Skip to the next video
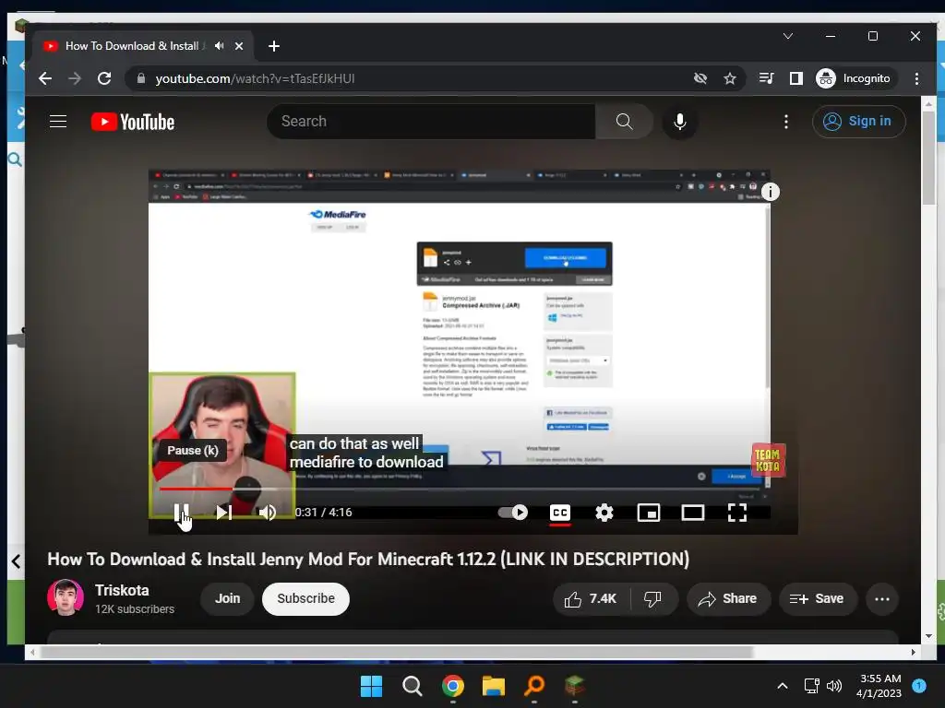Screen dimensions: 945x708 [223, 513]
